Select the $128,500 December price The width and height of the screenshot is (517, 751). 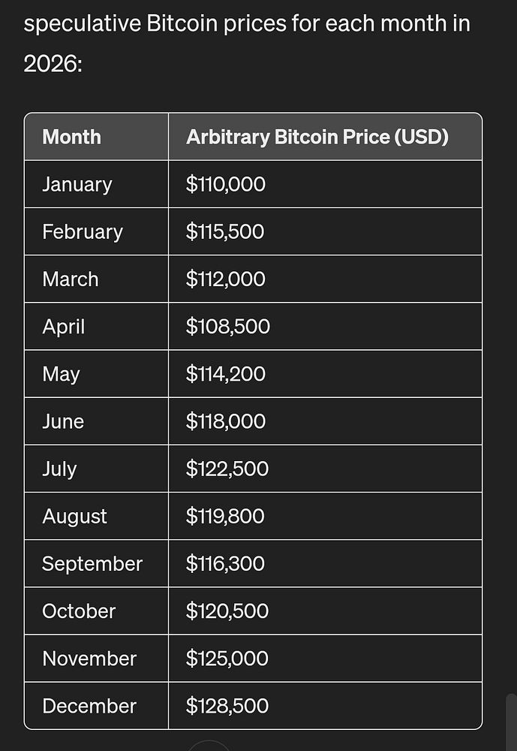(x=227, y=706)
